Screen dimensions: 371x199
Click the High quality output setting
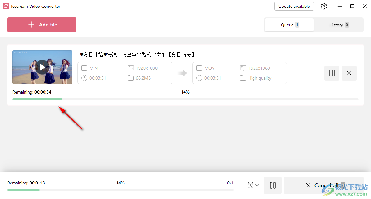pos(259,78)
